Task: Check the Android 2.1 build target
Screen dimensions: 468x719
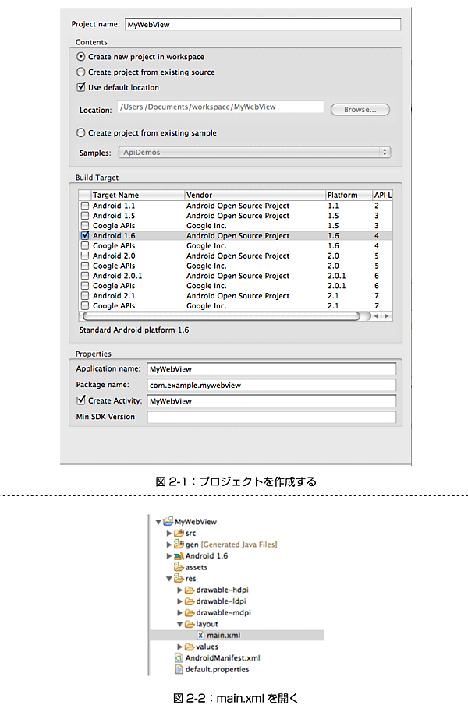Action: coord(84,296)
